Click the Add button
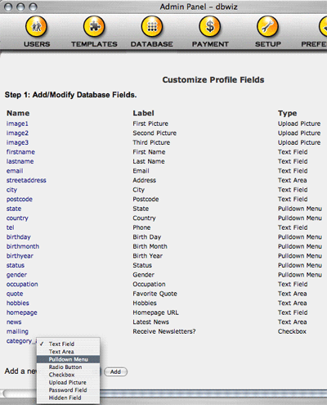This screenshot has width=327, height=405. pyautogui.click(x=115, y=371)
